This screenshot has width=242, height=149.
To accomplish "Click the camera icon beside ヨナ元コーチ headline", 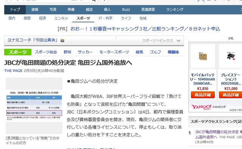I will click(62, 41).
